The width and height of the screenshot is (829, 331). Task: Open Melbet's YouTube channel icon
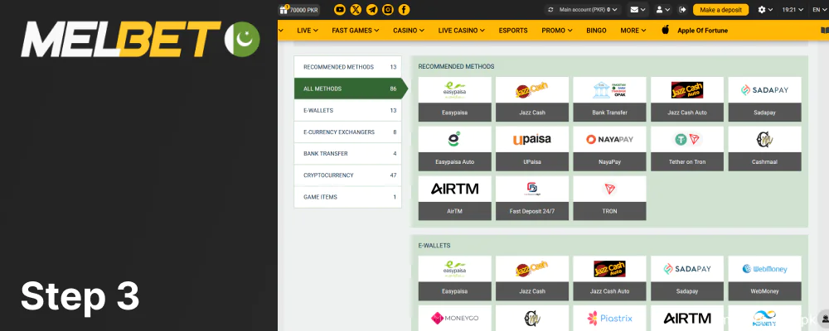coord(340,9)
